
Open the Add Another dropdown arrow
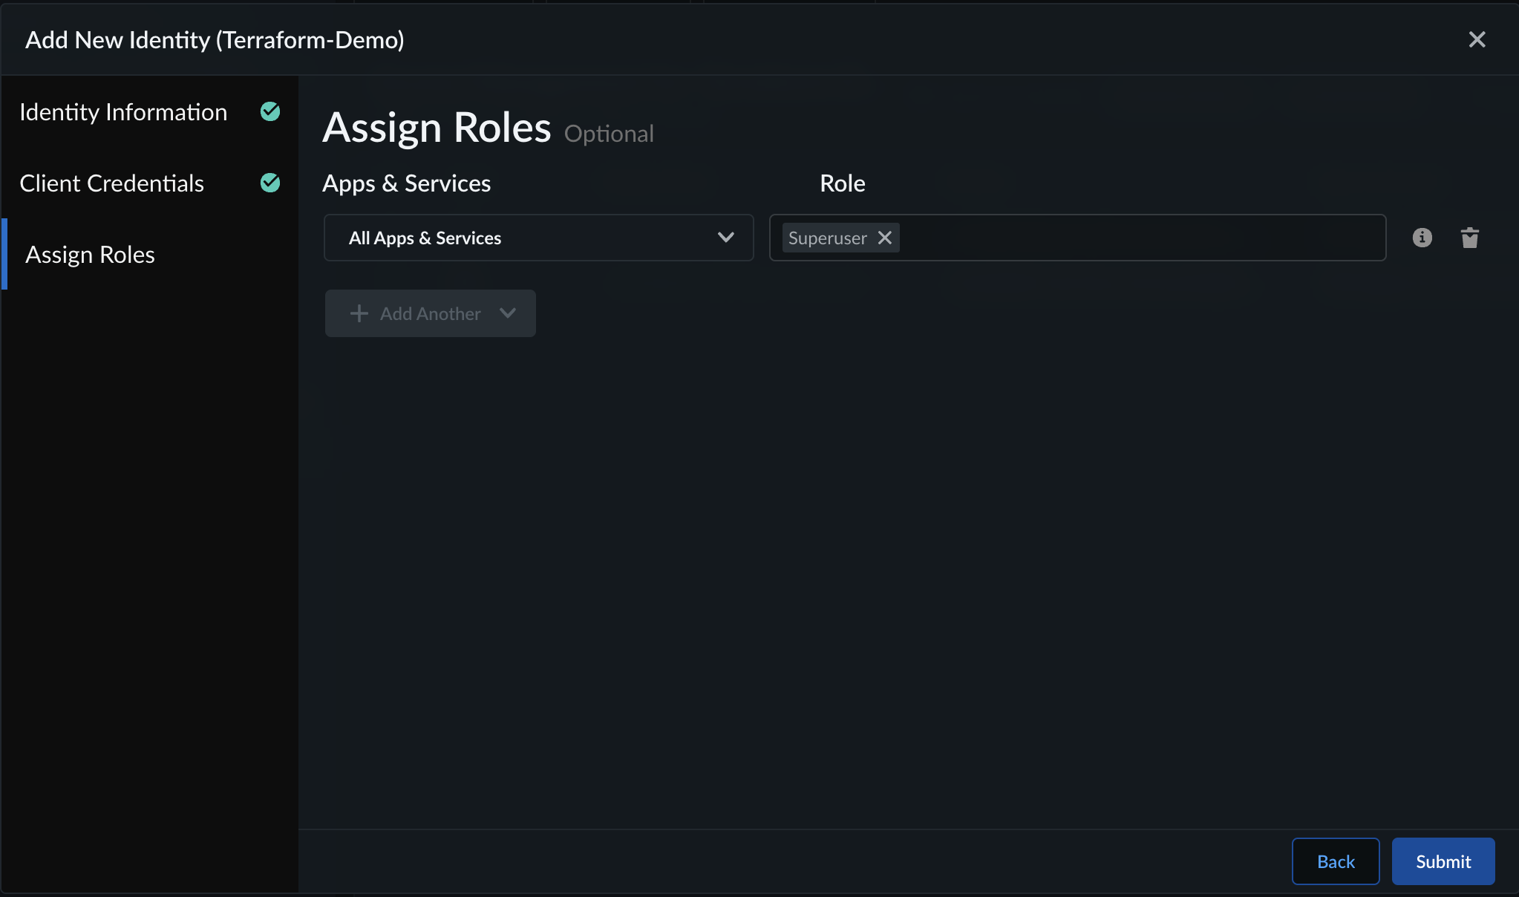(x=508, y=313)
